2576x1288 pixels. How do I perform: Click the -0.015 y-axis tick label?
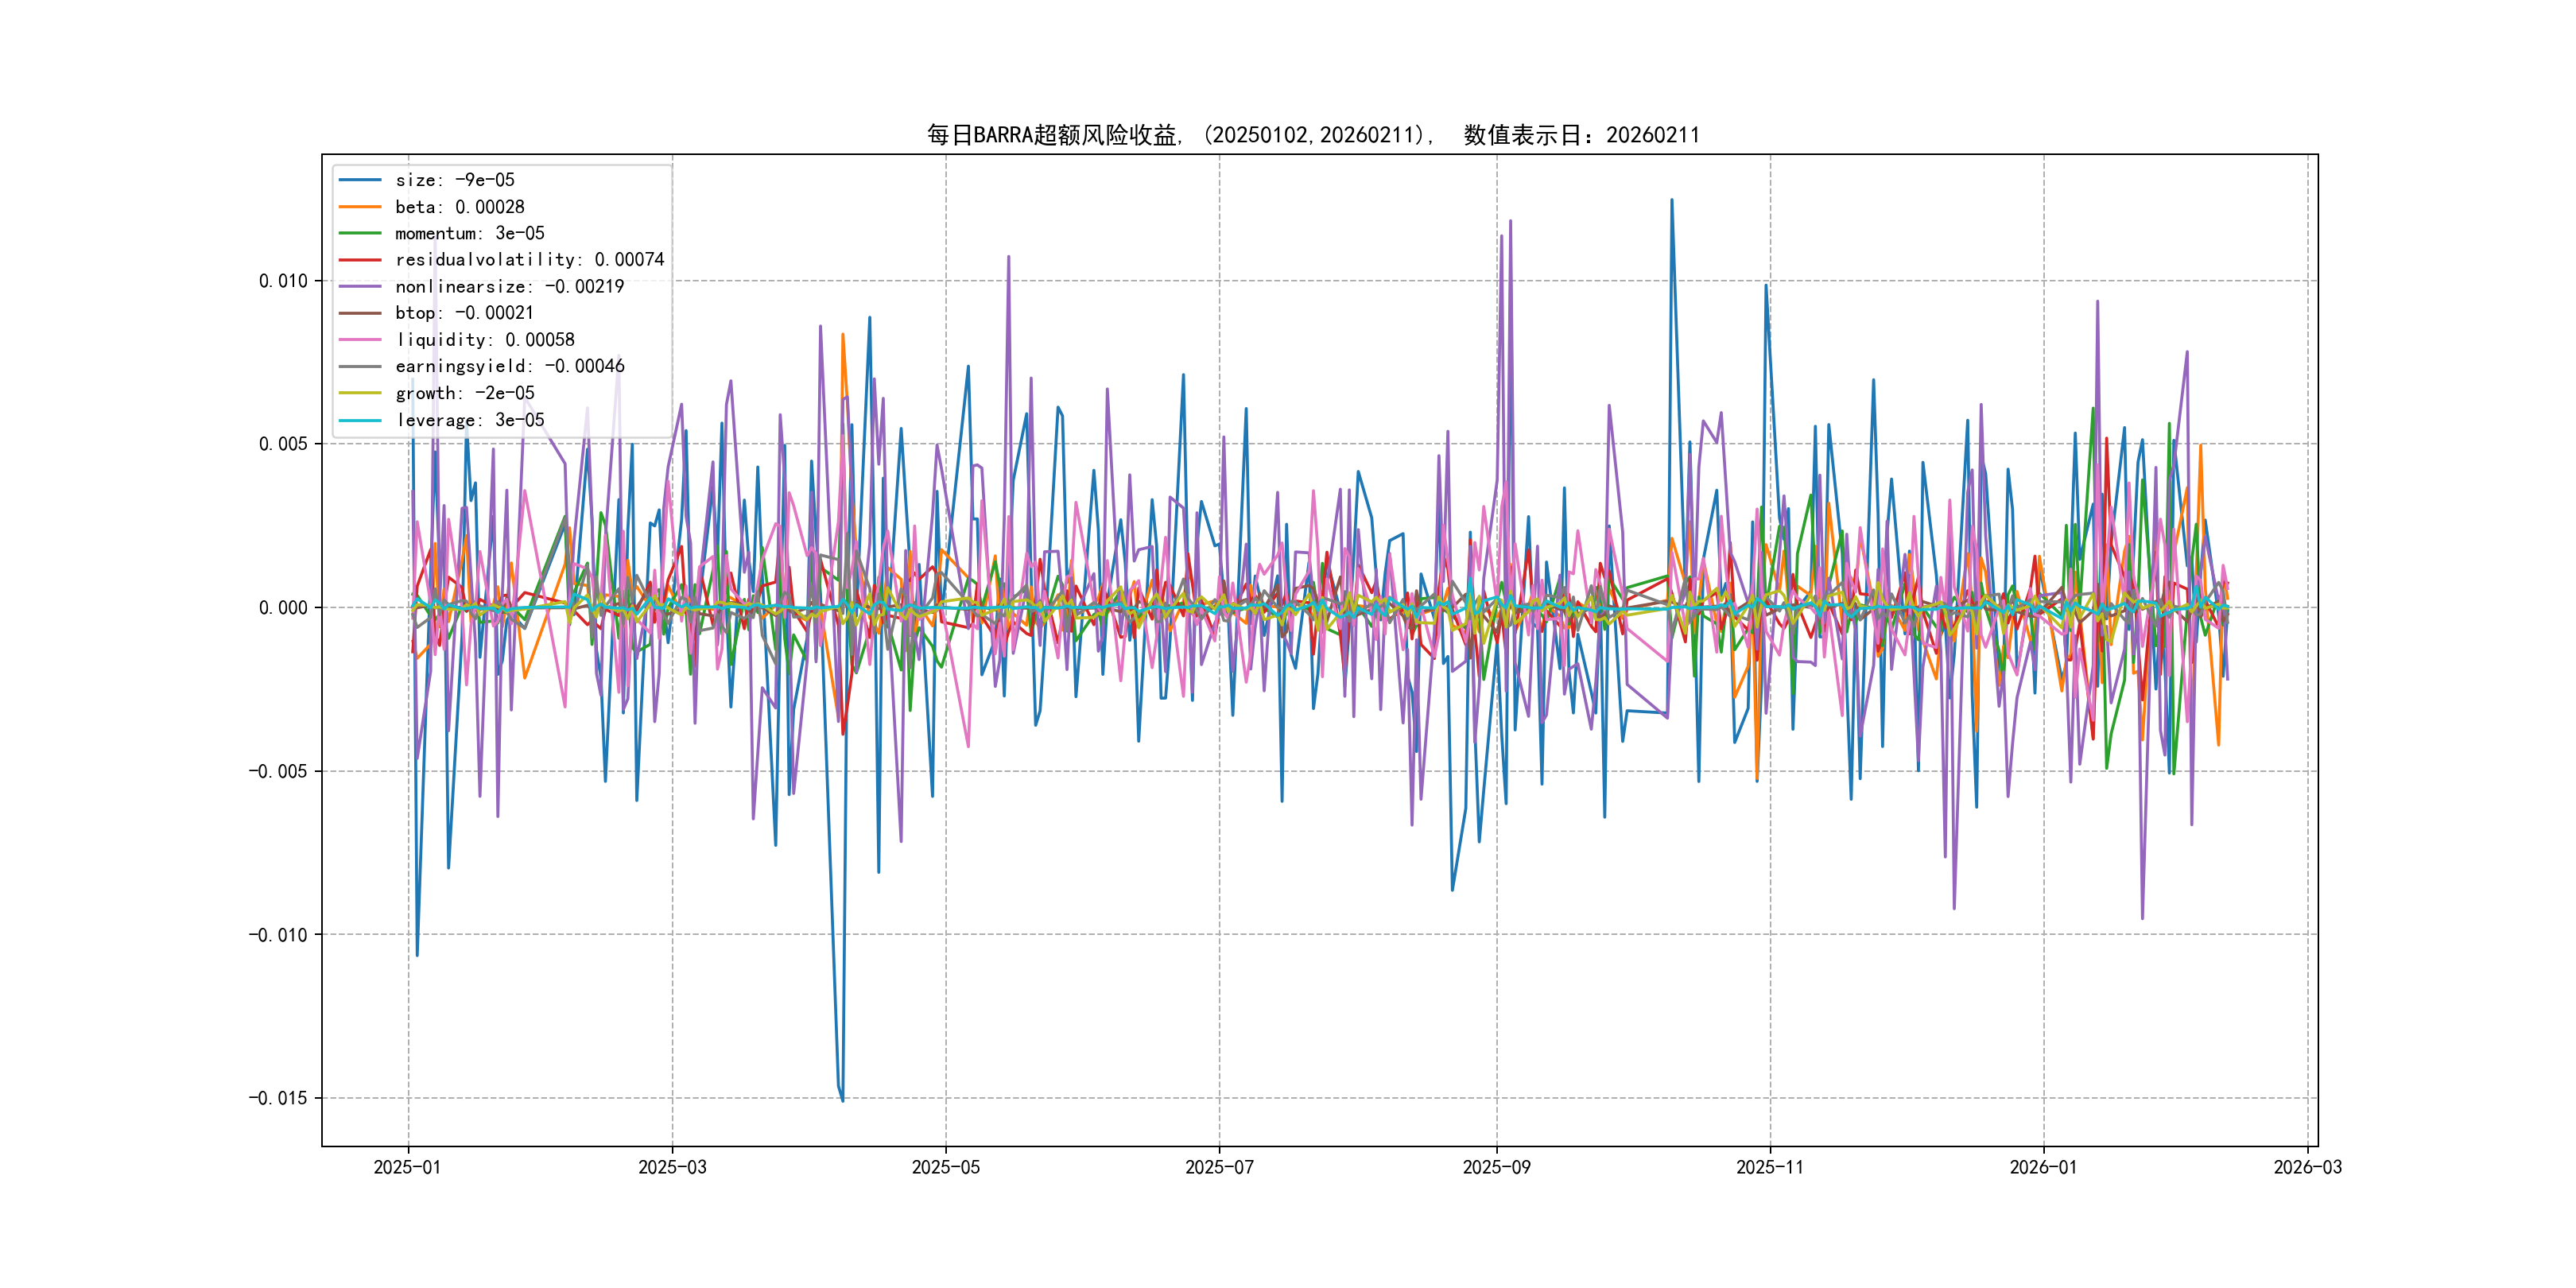pyautogui.click(x=278, y=1098)
